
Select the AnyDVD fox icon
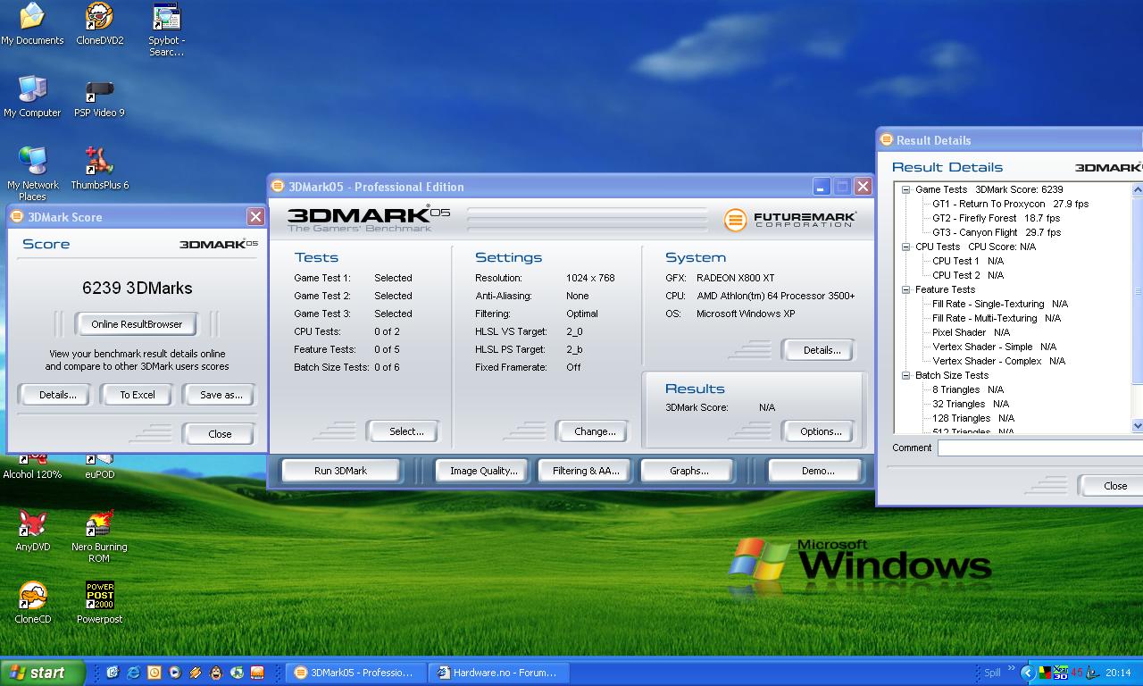(x=32, y=531)
